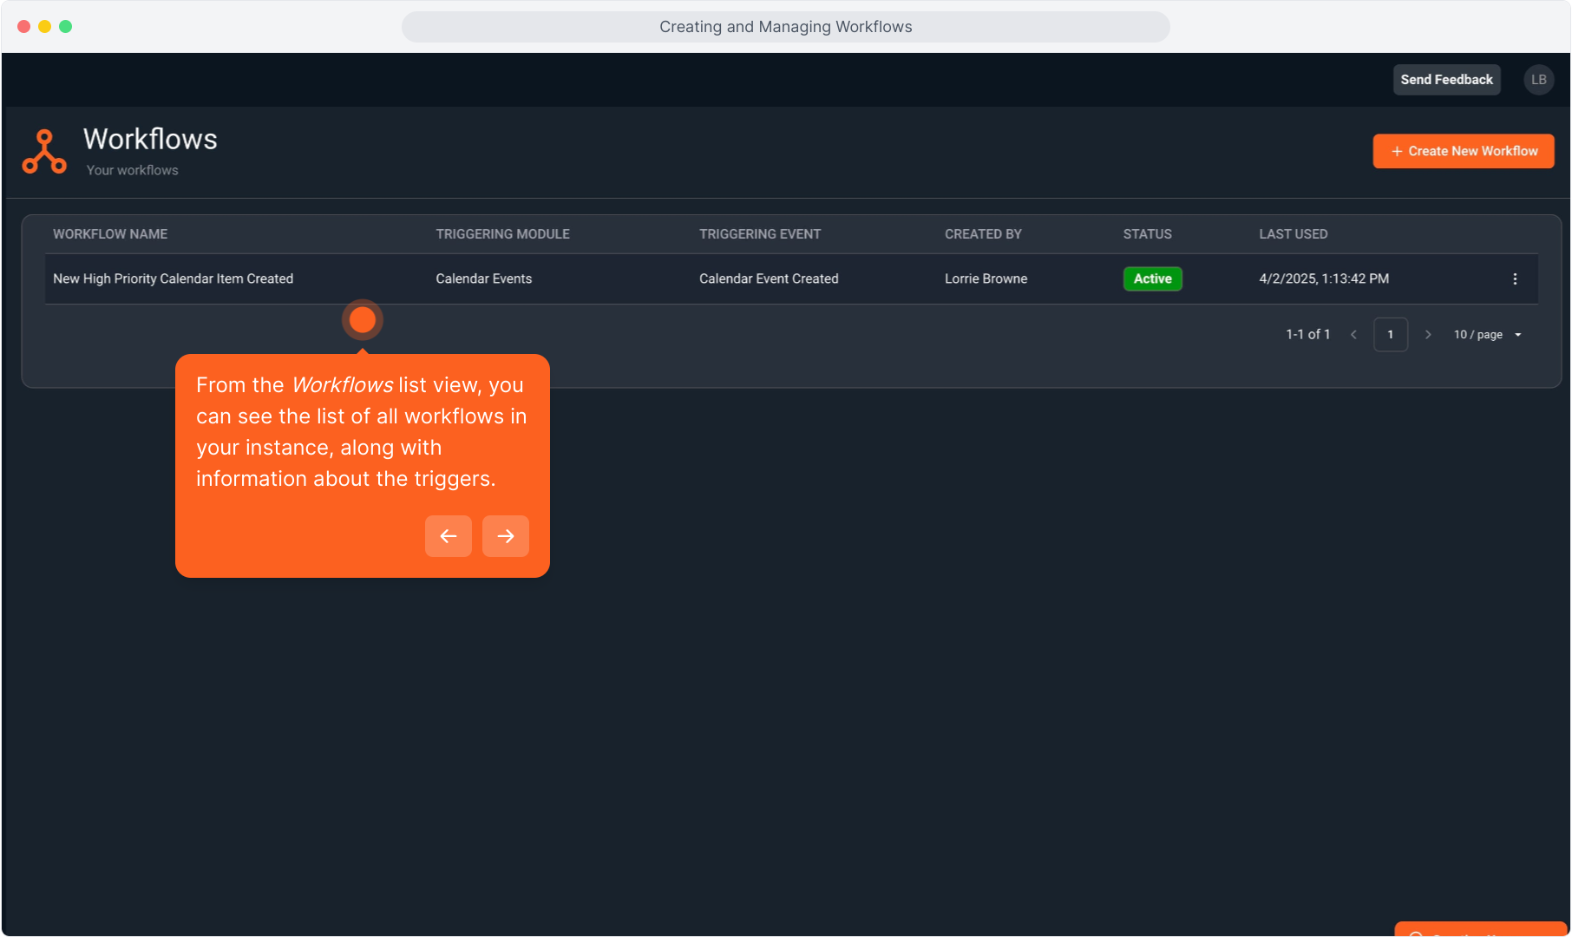Click the Send Feedback button
Viewport: 1572px width, 937px height.
tap(1446, 80)
